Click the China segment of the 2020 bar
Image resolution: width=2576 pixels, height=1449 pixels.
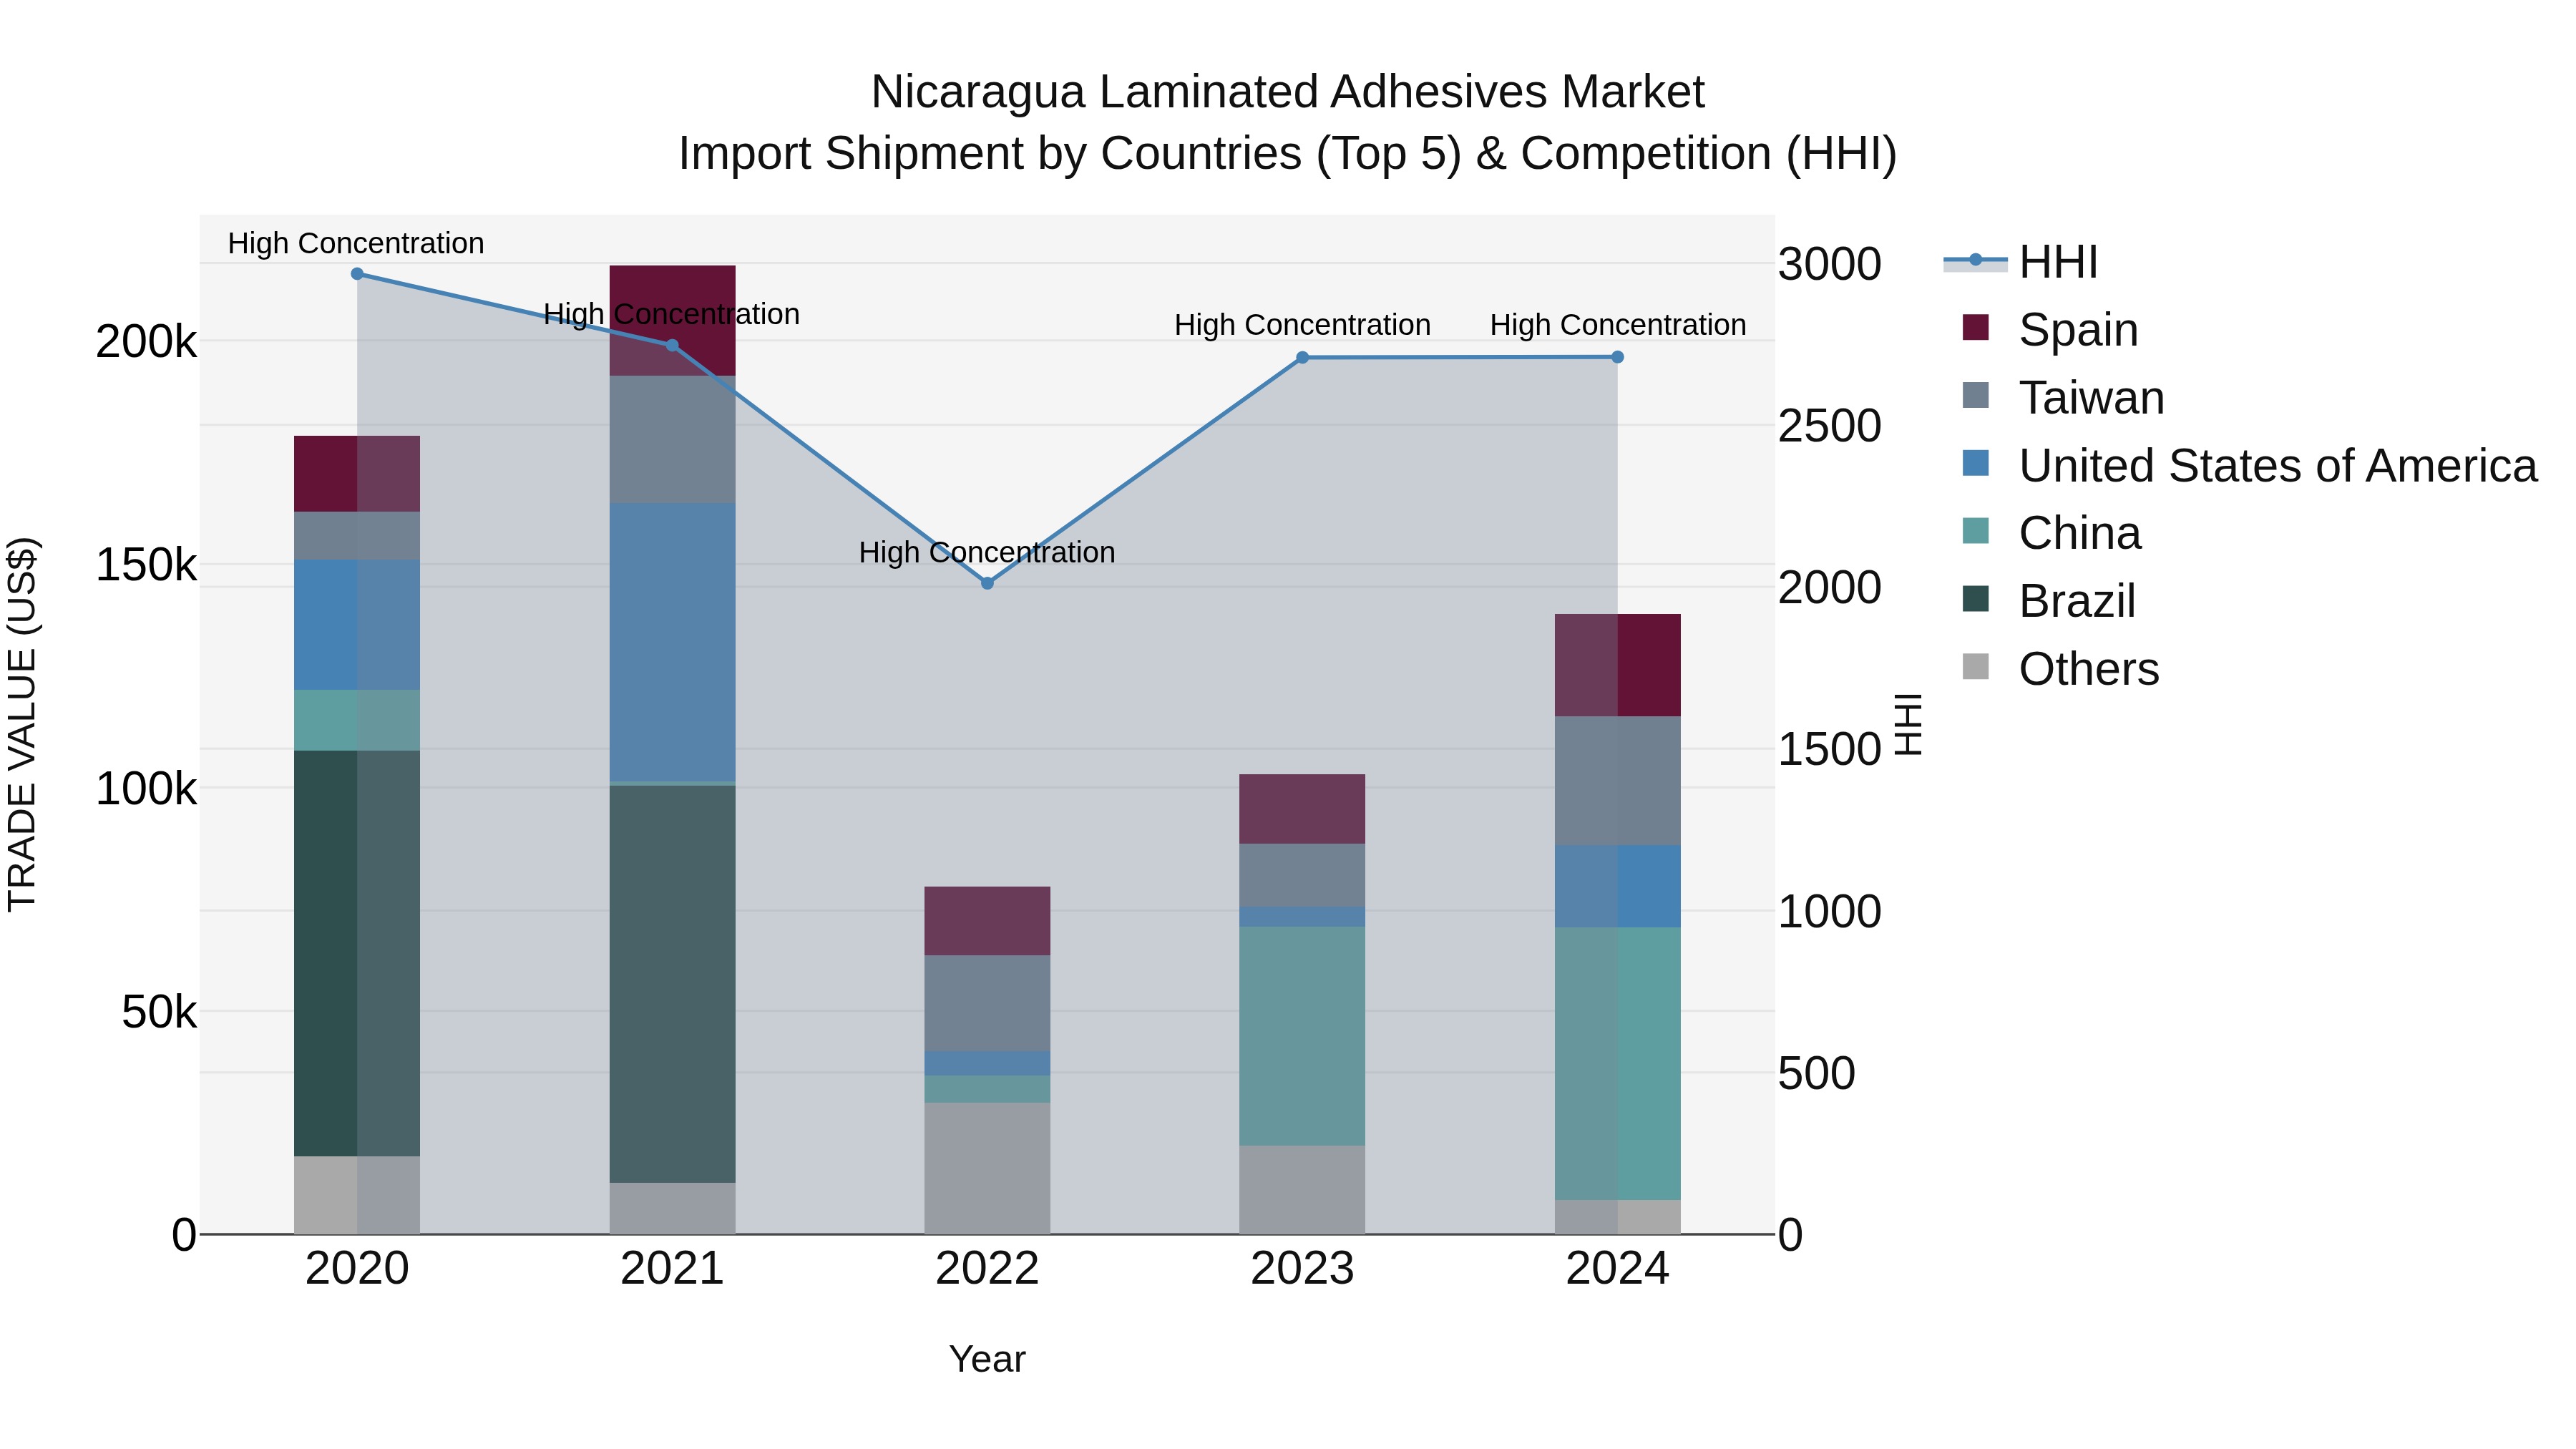357,720
